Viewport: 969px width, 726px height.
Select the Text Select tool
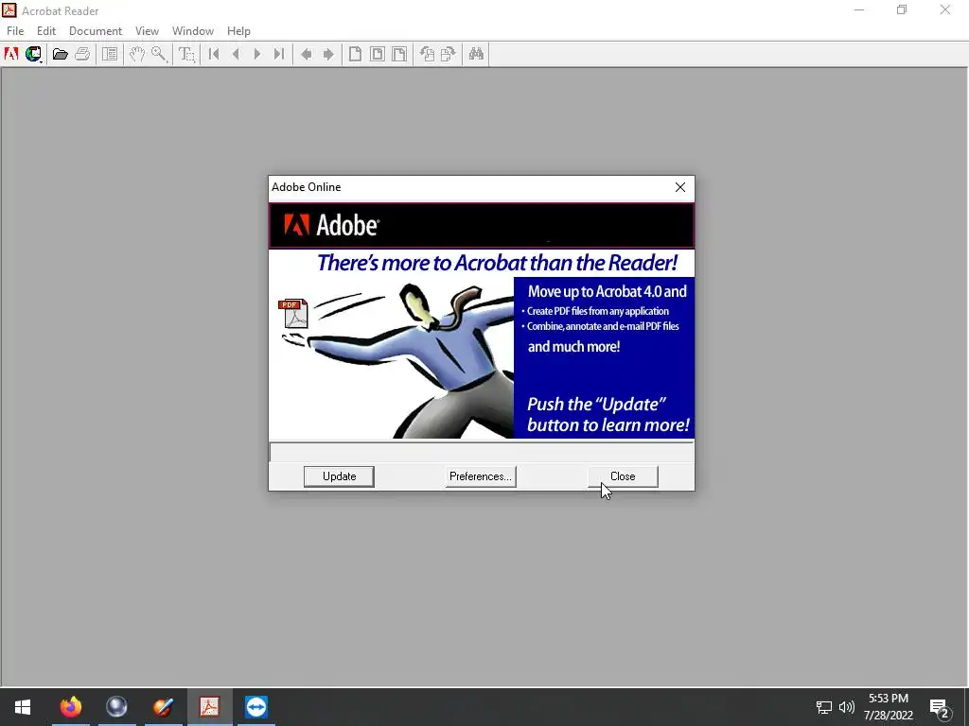tap(186, 54)
